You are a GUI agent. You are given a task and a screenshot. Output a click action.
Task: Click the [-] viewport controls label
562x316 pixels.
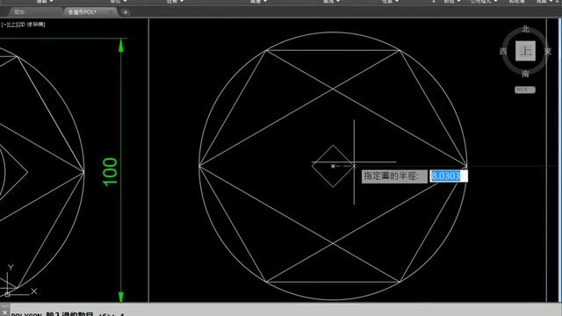click(4, 25)
